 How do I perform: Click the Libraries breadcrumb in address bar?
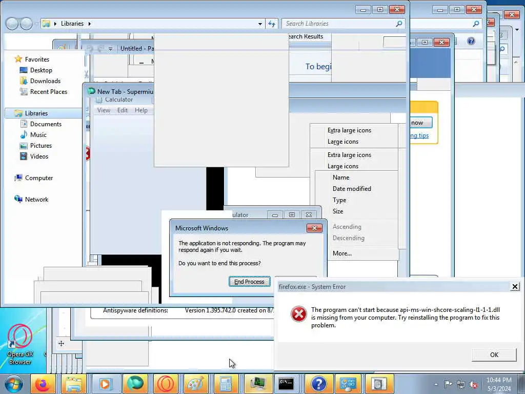point(72,24)
